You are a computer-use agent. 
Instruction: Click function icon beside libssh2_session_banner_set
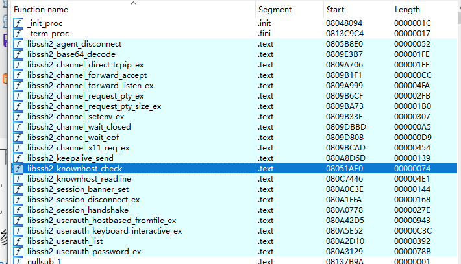tap(18, 189)
